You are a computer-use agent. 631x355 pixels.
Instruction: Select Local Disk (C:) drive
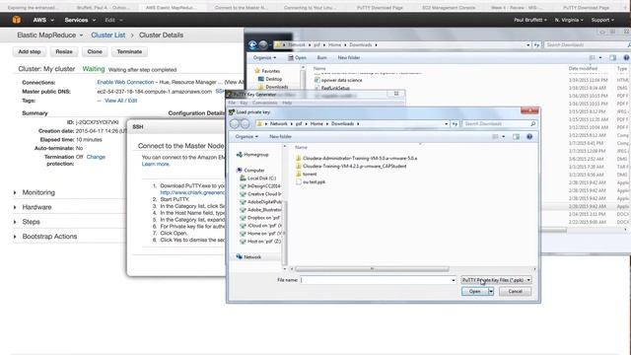tap(258, 177)
